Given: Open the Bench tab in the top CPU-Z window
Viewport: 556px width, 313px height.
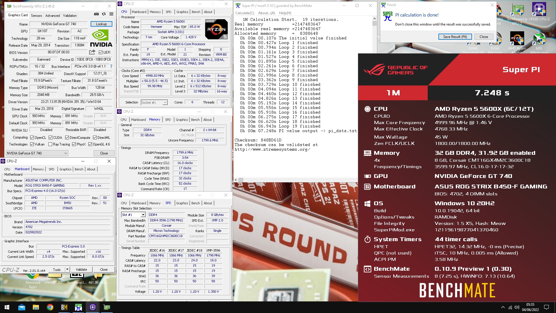Looking at the screenshot, I should (x=196, y=12).
